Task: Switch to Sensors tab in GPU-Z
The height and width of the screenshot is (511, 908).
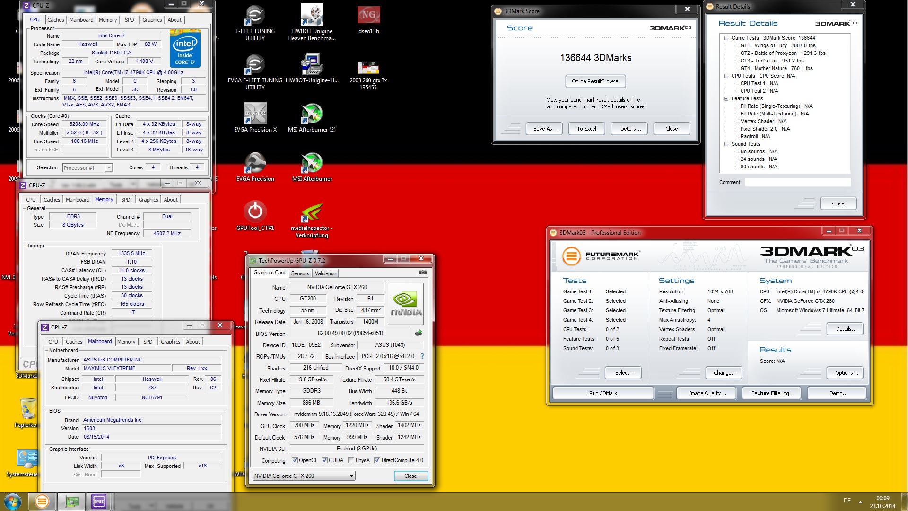Action: point(300,273)
